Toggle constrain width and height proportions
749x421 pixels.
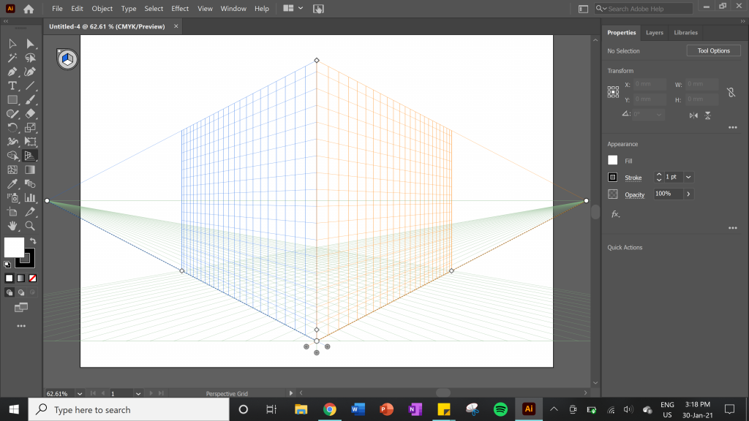tap(731, 92)
